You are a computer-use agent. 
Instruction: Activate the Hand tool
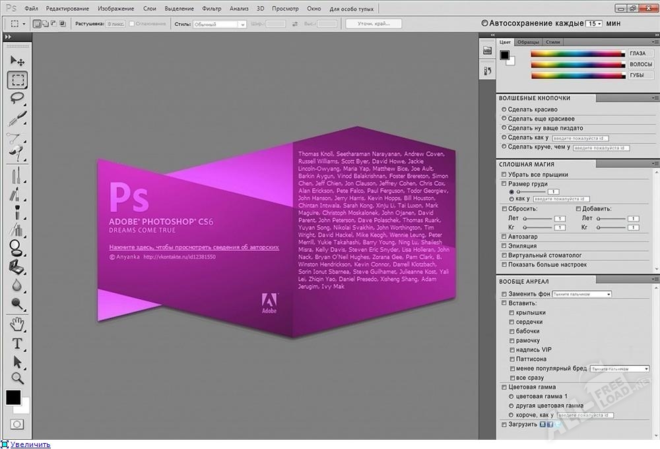coord(17,324)
